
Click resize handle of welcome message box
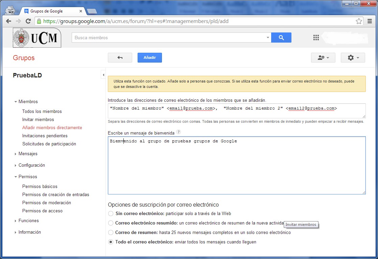tap(364, 192)
